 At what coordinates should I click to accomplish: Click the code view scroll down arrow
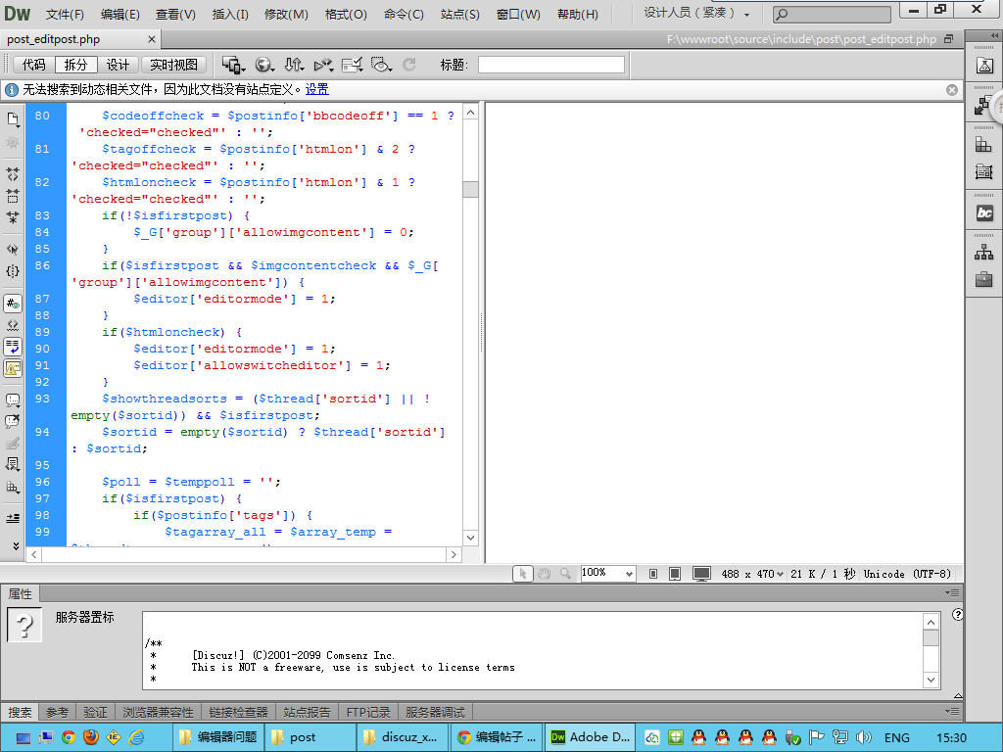pos(470,538)
